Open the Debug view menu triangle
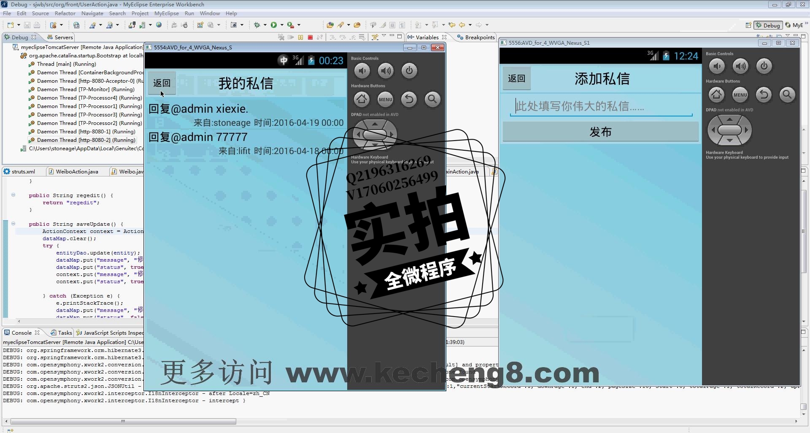The height and width of the screenshot is (433, 810). [384, 36]
